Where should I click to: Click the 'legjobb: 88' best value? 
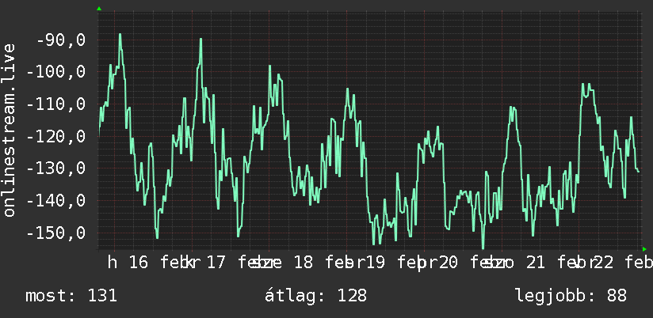(x=571, y=296)
